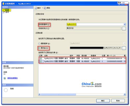Click the database icon in title bar
The height and width of the screenshot is (106, 130).
tap(3, 4)
